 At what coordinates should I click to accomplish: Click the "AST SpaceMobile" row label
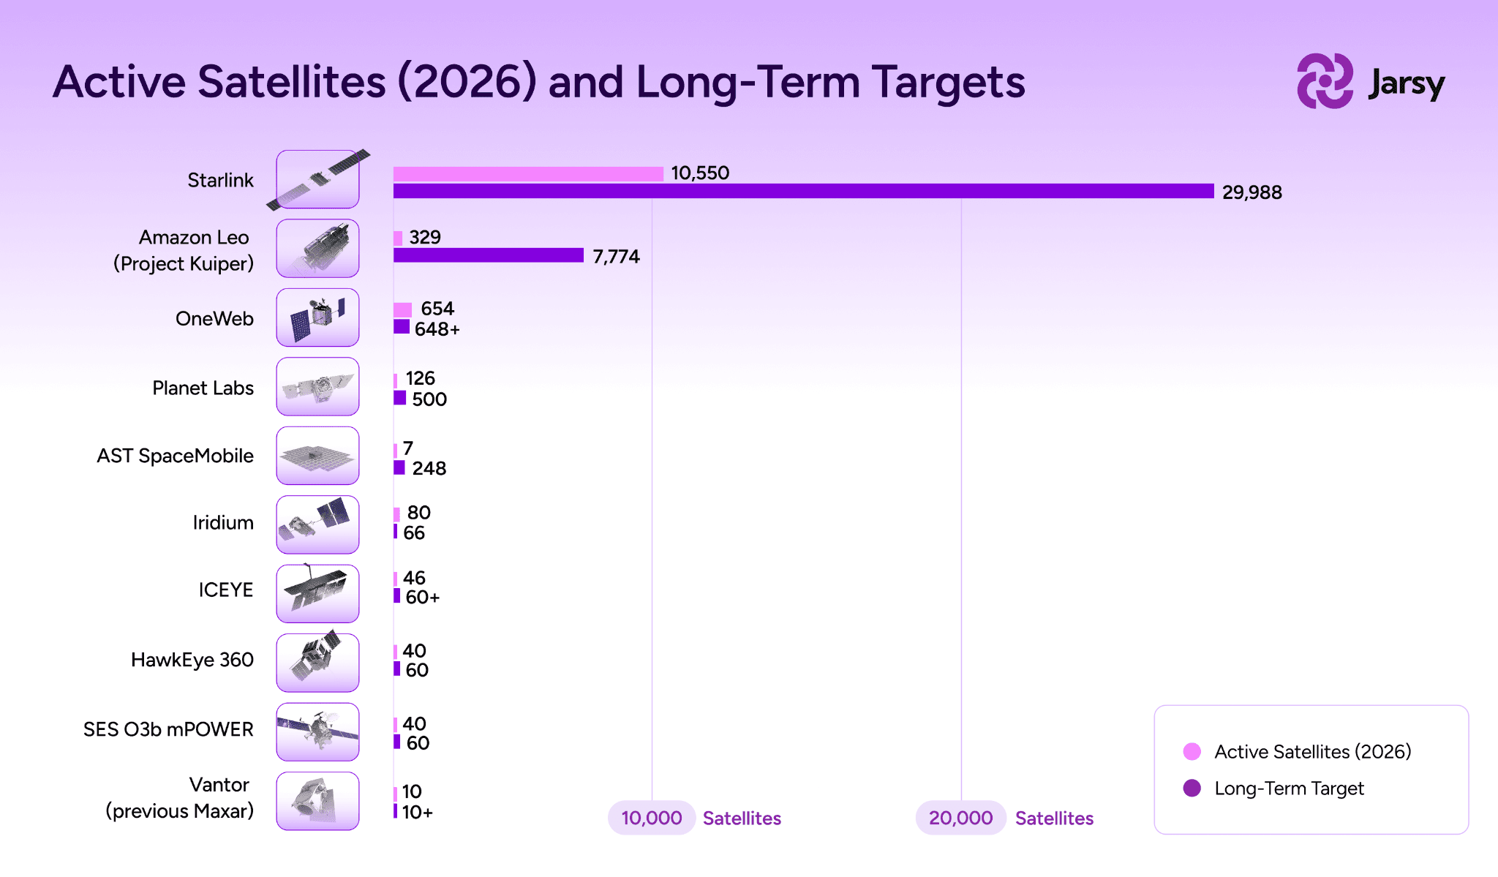(x=176, y=456)
